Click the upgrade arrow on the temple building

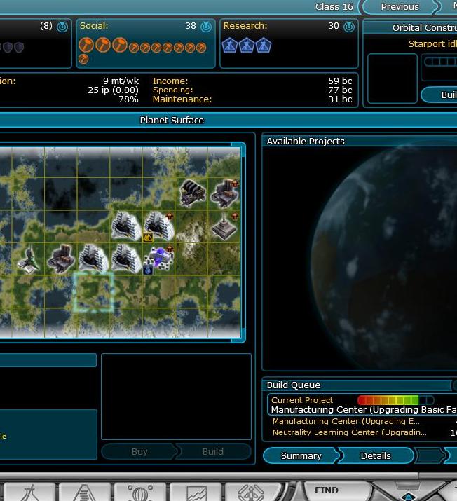click(x=235, y=217)
